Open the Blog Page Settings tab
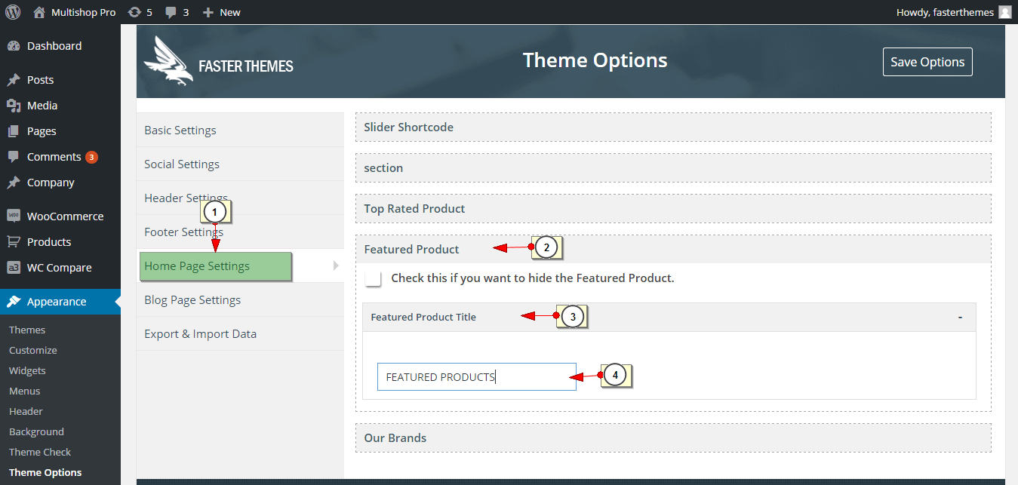This screenshot has height=485, width=1018. 240,300
